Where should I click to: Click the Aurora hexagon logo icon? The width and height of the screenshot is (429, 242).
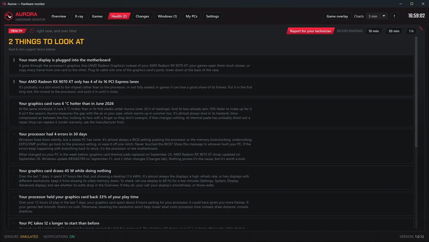click(x=9, y=16)
